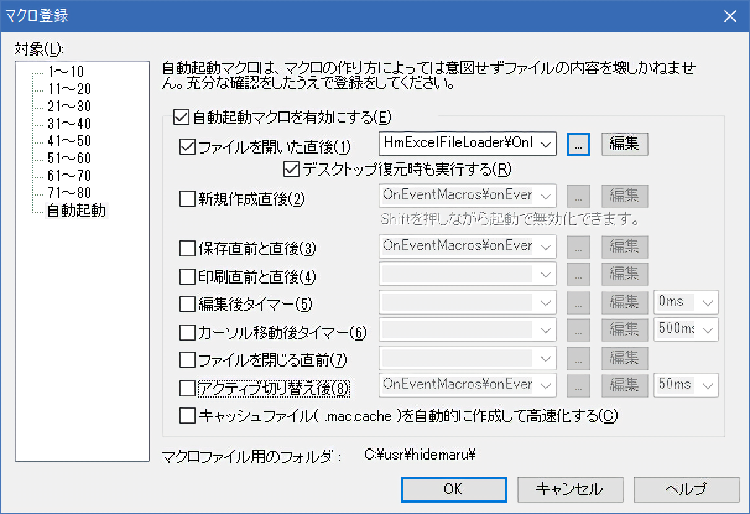This screenshot has width=750, height=514.
Task: Uncheck 自動起動マクロを有効にする checkbox
Action: click(x=181, y=116)
